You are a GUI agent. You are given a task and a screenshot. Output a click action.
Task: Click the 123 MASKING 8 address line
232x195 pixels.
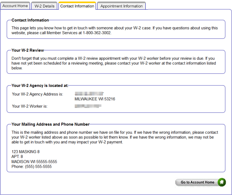[26, 152]
